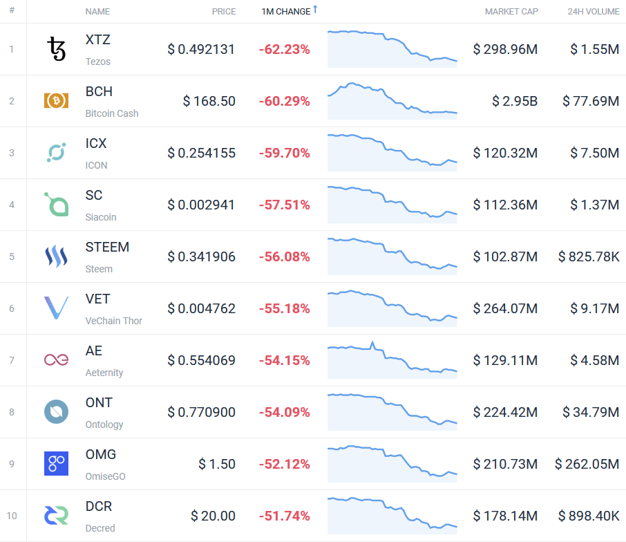Click the Tezos XTZ coin logo
This screenshot has width=626, height=542.
tap(56, 48)
